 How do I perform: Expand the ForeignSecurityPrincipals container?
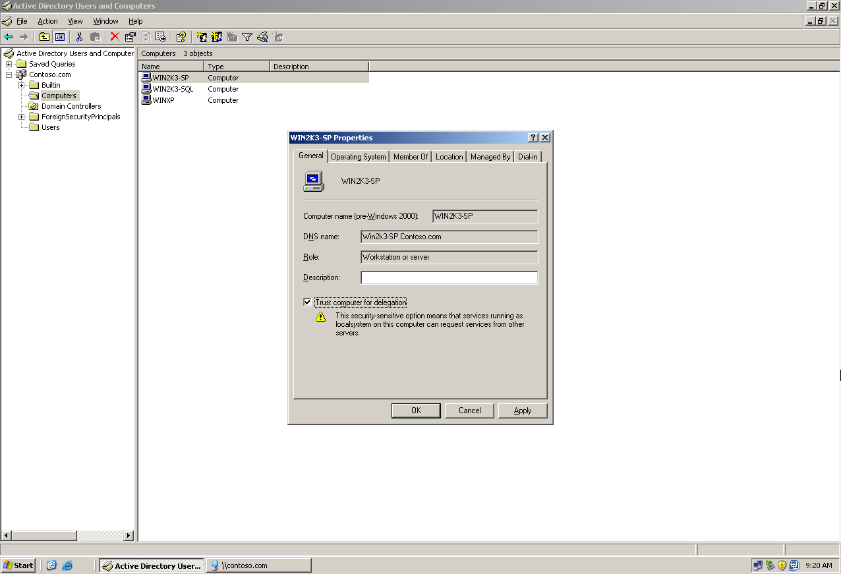[21, 117]
